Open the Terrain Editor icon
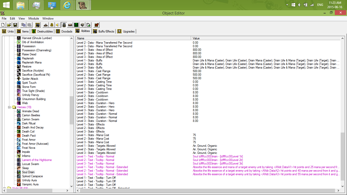 coord(46,25)
